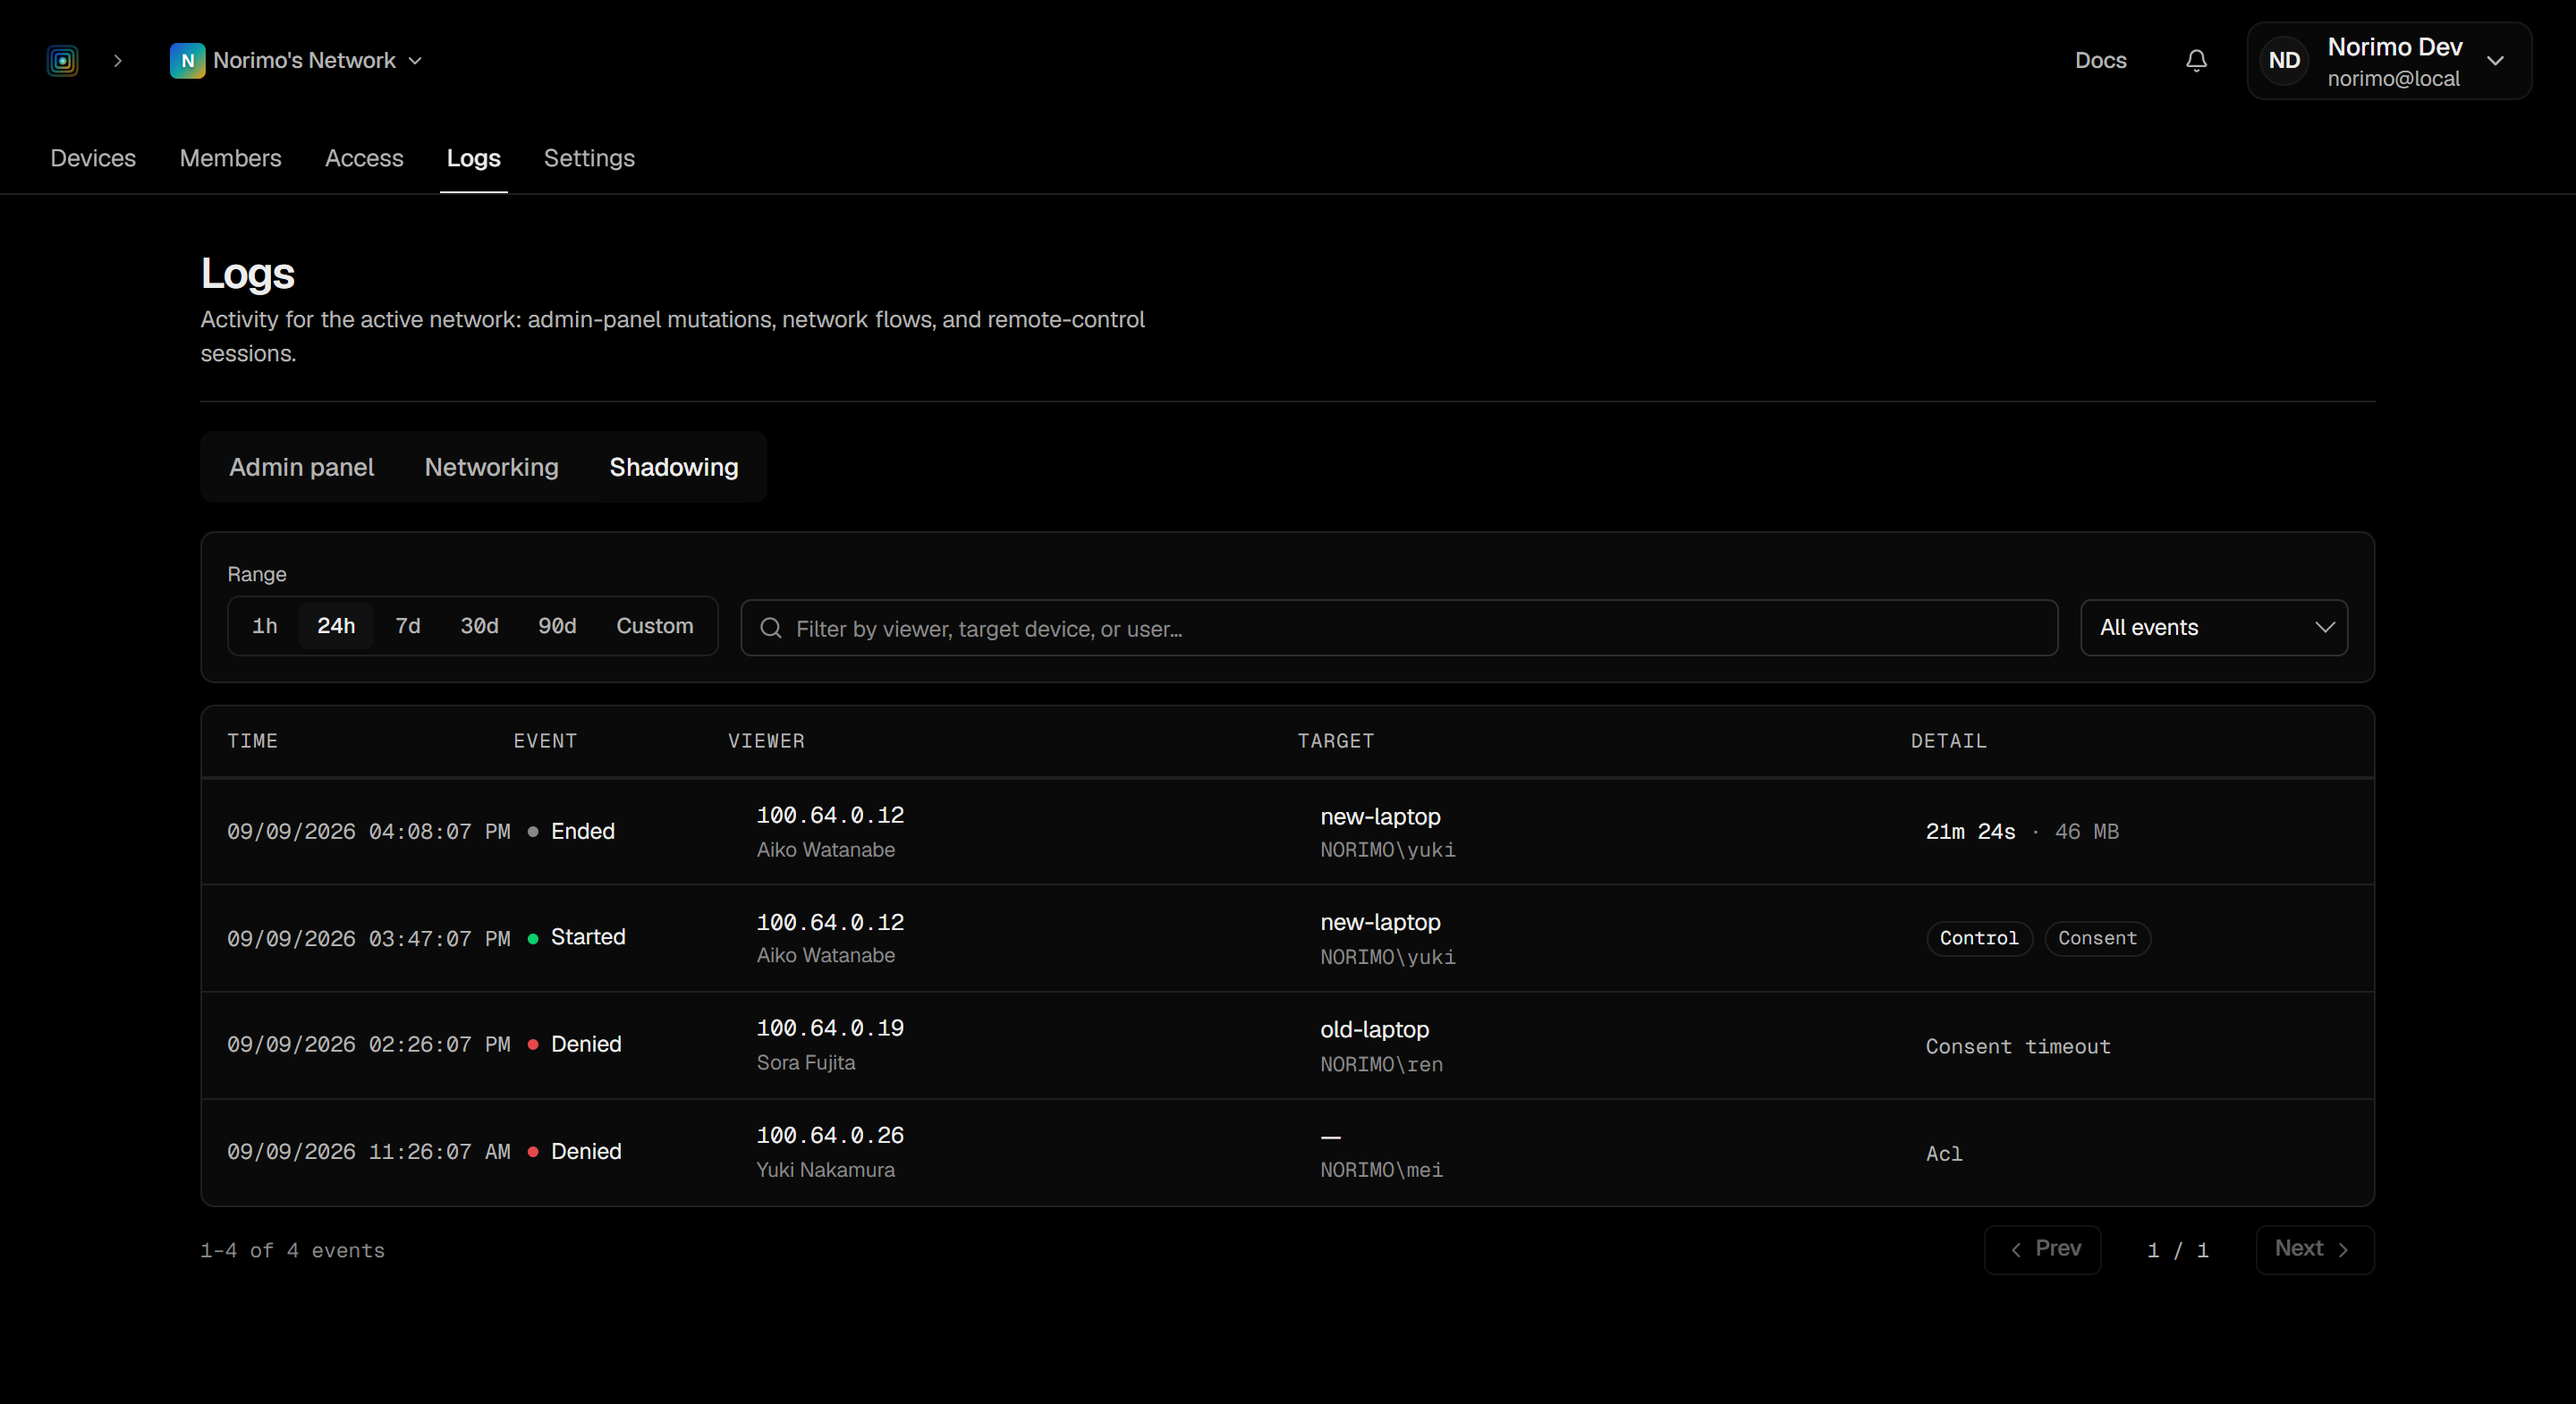Choose Custom range

tap(654, 626)
